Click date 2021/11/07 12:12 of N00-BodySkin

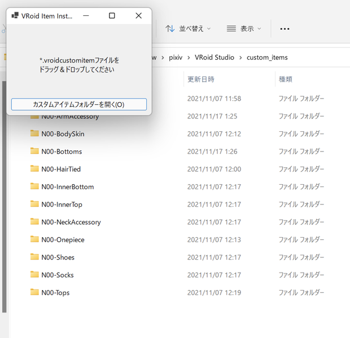(214, 134)
